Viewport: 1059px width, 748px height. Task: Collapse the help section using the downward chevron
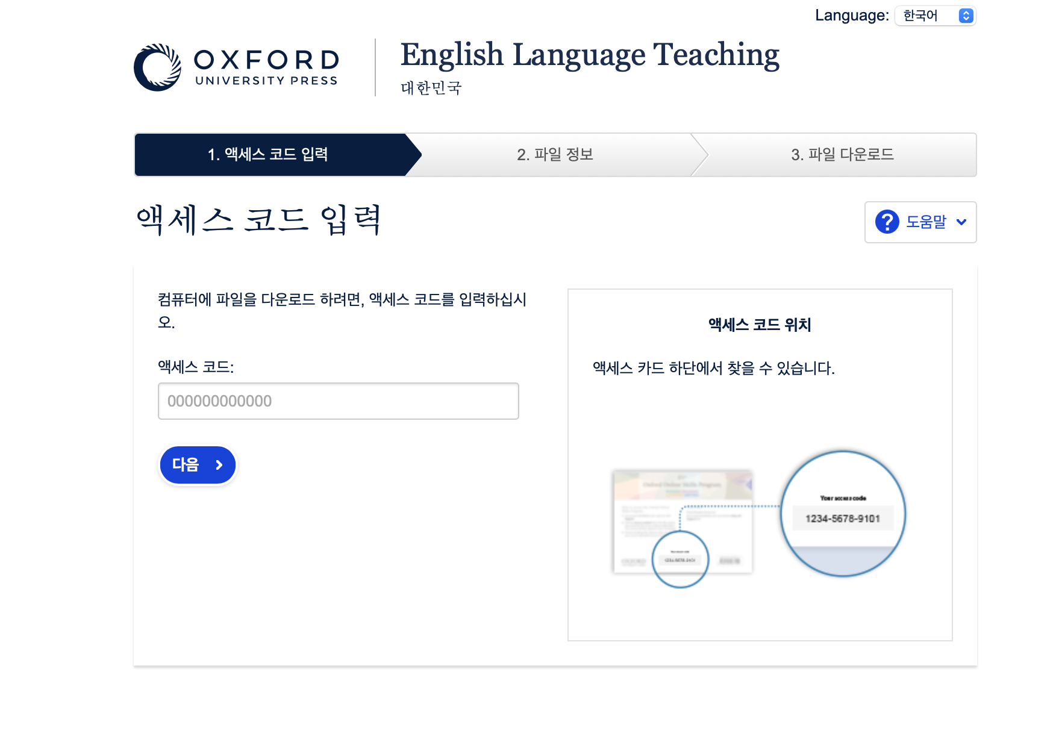(x=960, y=222)
